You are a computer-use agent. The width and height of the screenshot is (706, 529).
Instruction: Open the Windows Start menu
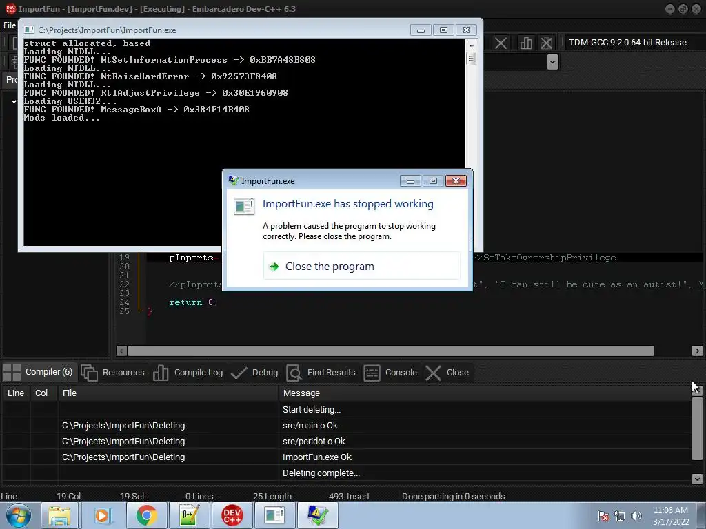[19, 515]
